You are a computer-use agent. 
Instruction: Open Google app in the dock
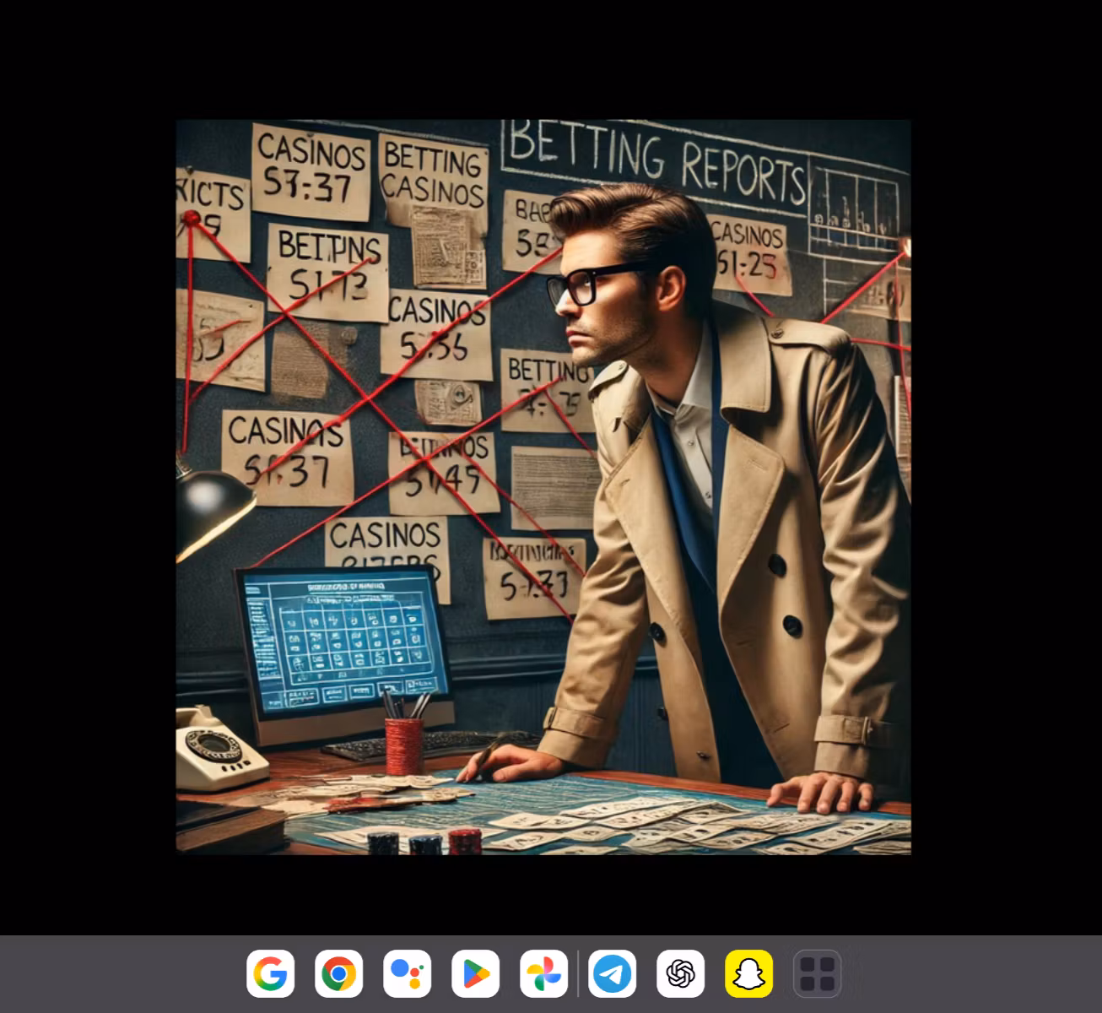271,973
